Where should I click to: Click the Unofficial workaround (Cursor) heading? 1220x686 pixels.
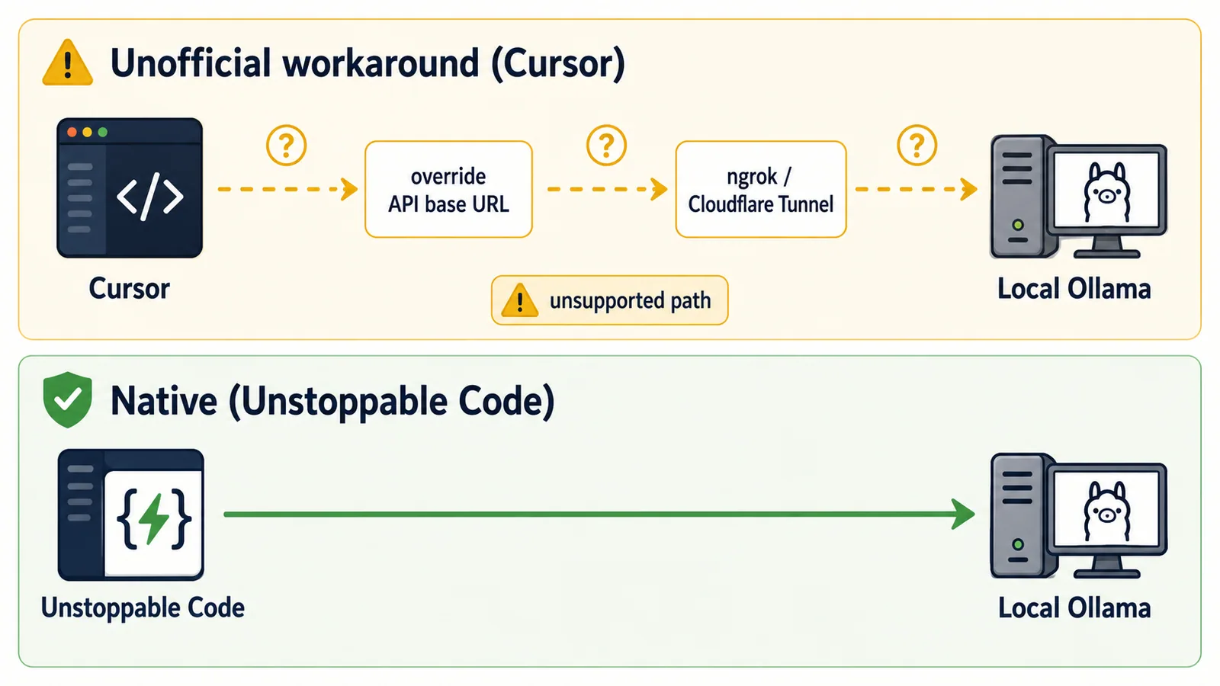coord(368,63)
